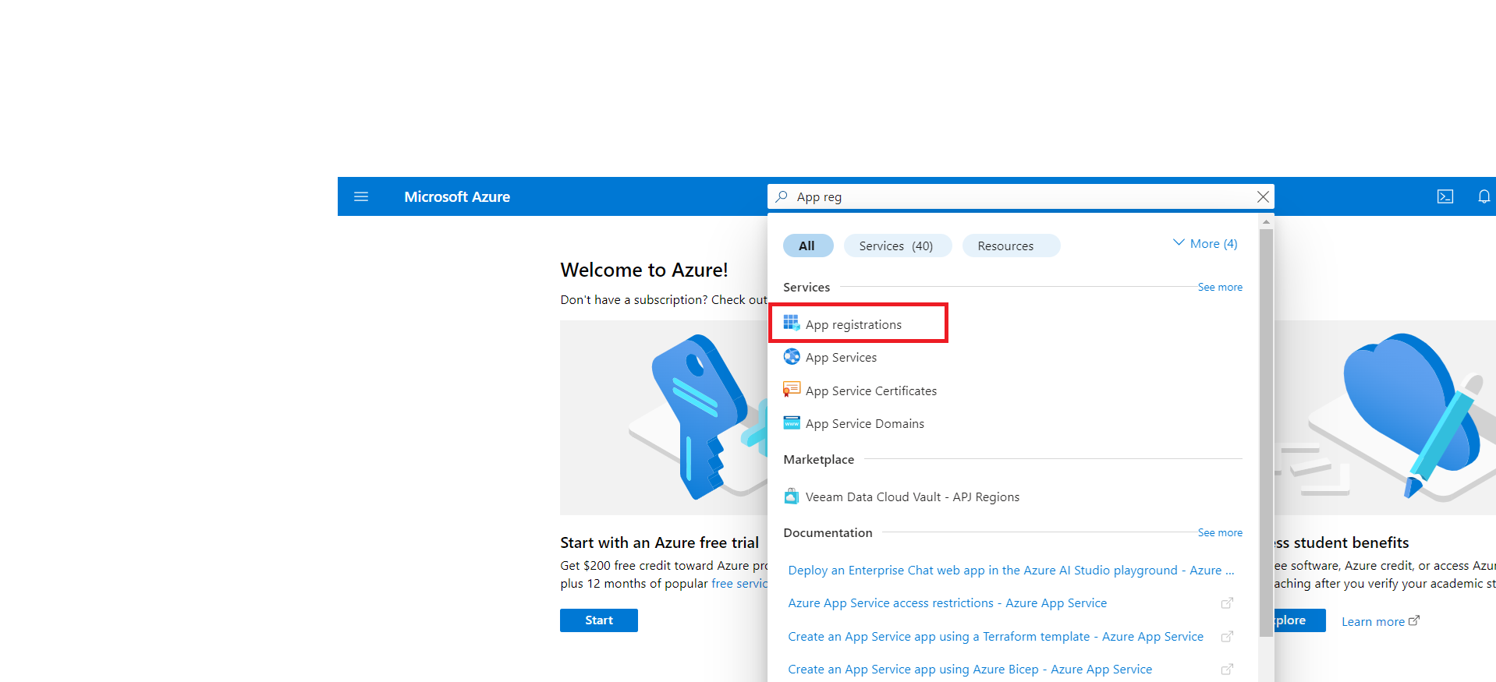Open external link icon for access restrictions doc
The width and height of the screenshot is (1496, 682).
(x=1227, y=603)
